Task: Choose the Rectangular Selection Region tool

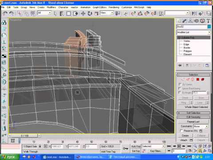Action: click(x=68, y=13)
